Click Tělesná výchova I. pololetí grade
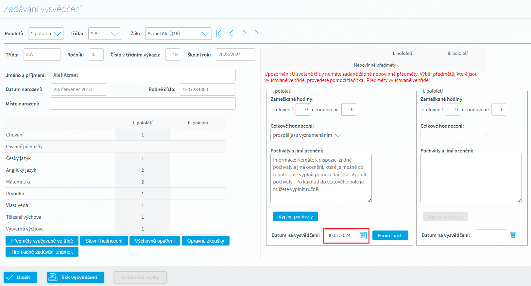This screenshot has width=531, height=286. (143, 217)
